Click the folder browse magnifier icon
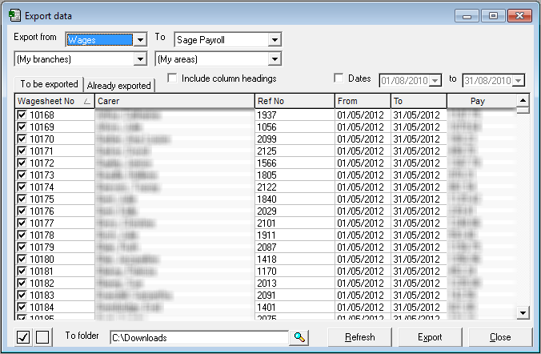The height and width of the screenshot is (354, 541). click(300, 337)
